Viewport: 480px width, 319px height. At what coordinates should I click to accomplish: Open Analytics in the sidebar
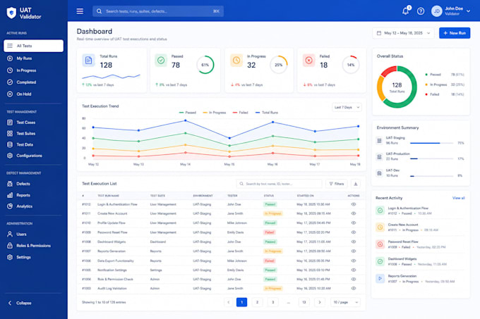tap(34, 206)
